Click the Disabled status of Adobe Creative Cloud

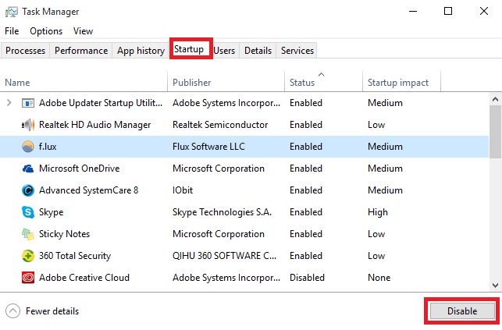(x=307, y=278)
